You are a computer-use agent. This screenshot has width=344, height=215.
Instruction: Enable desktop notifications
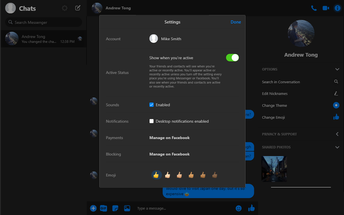[152, 121]
